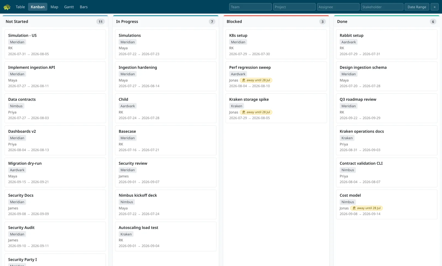
Task: Click the Kraken tag on Autoscaling load test
Action: point(126,234)
